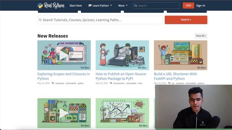The width and height of the screenshot is (232, 130).
Task: Select the databases tag
Action: (x=180, y=83)
